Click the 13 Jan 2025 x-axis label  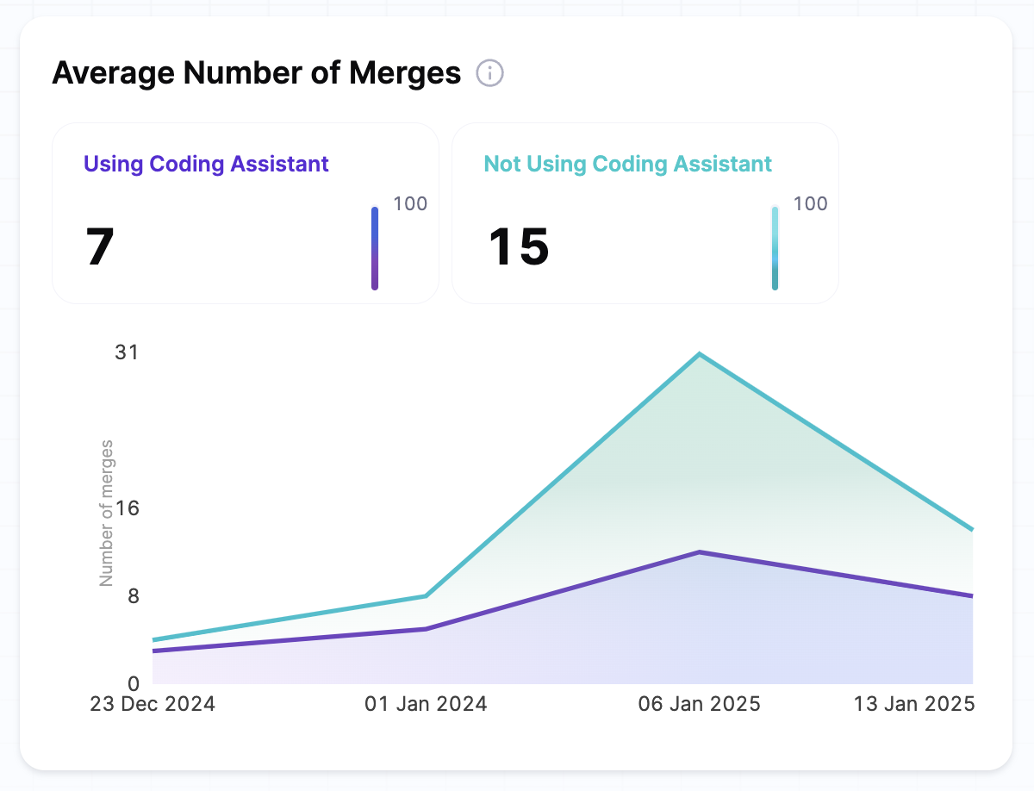(914, 704)
